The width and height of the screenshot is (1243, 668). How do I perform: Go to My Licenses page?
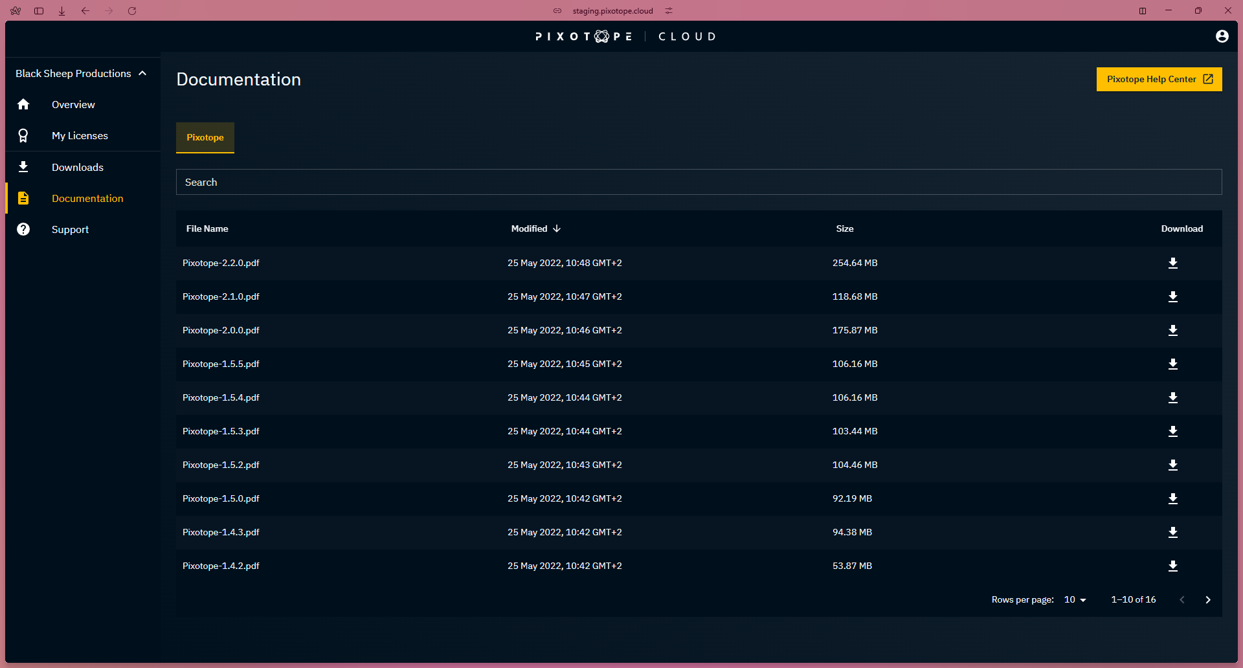point(80,136)
